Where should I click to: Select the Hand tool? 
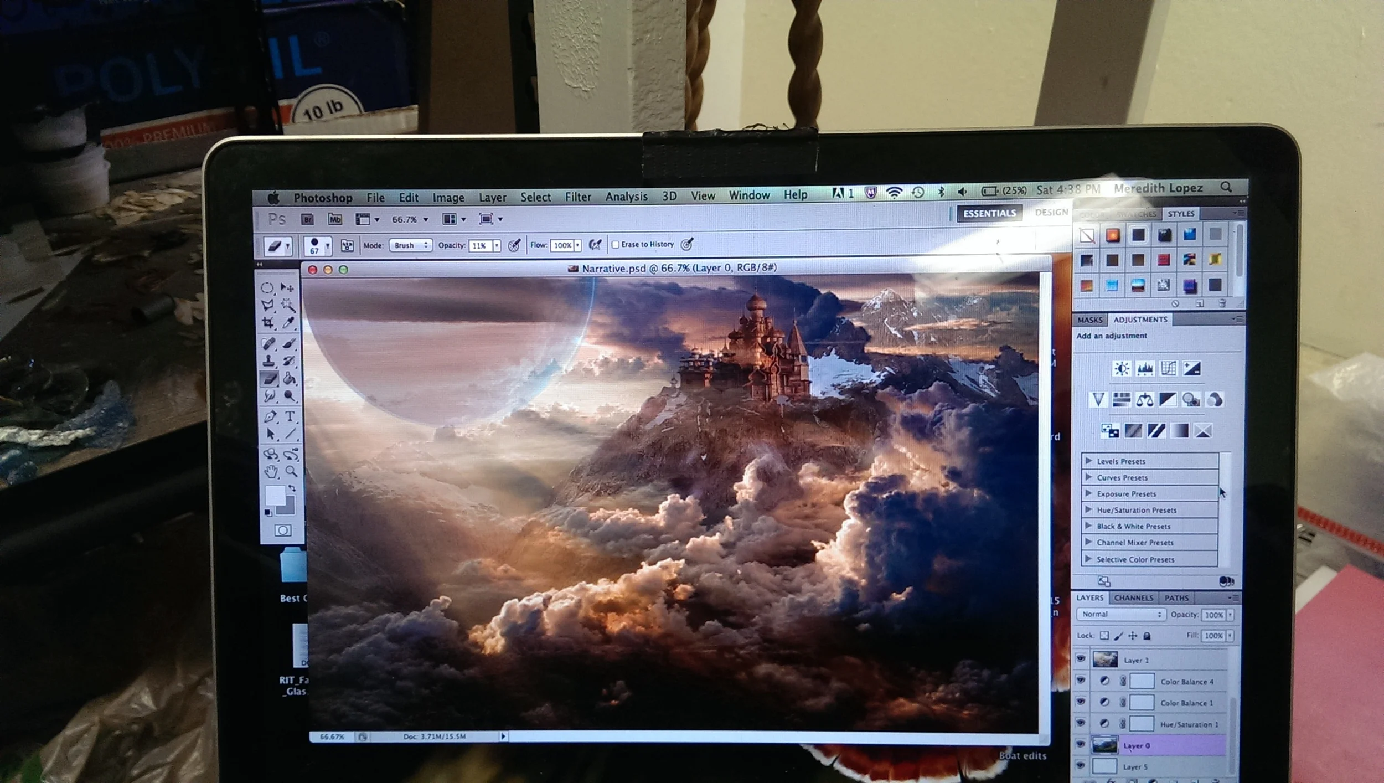pos(271,472)
